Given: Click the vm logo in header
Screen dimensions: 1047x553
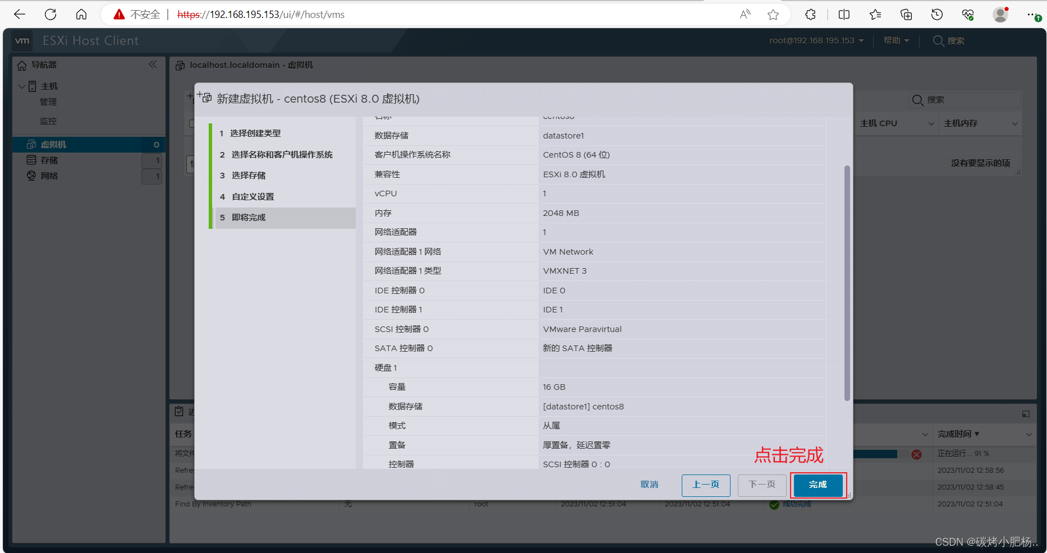Looking at the screenshot, I should pyautogui.click(x=22, y=40).
